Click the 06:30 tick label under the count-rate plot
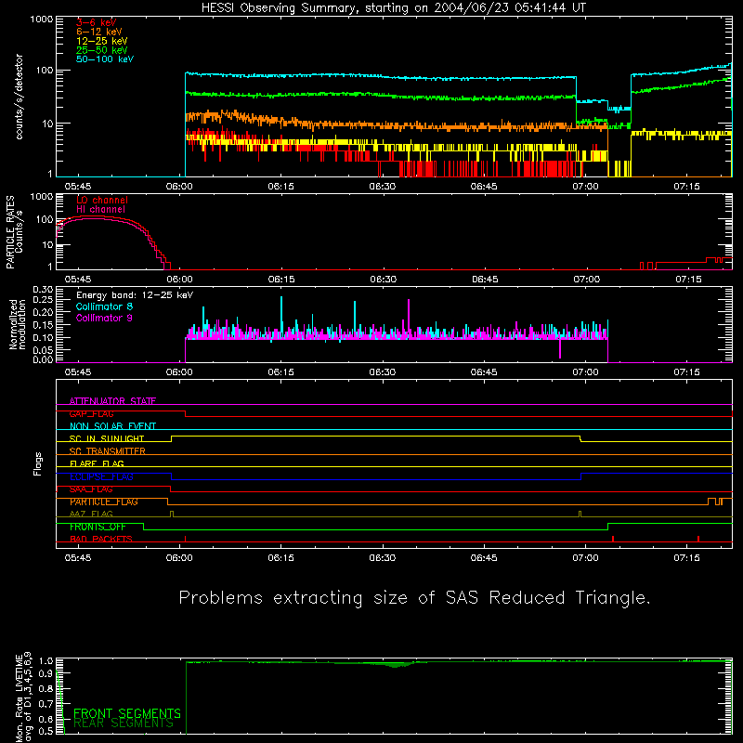This screenshot has height=743, width=743. click(x=383, y=187)
